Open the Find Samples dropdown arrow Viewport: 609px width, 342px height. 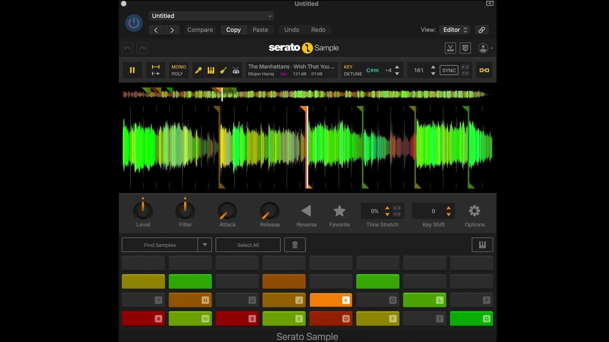(205, 245)
